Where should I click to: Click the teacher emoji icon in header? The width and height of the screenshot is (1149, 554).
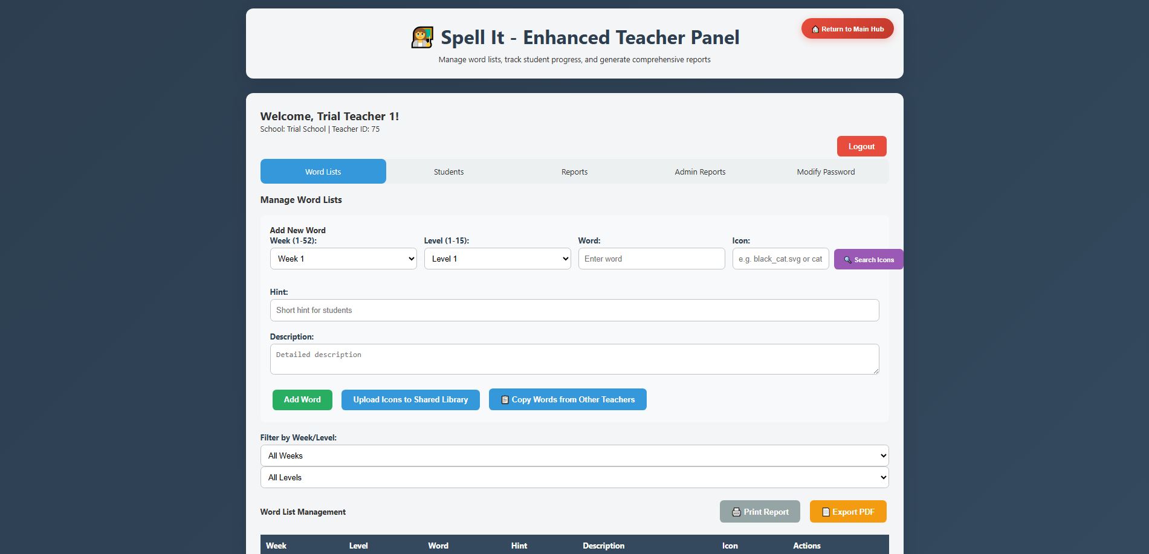[422, 37]
